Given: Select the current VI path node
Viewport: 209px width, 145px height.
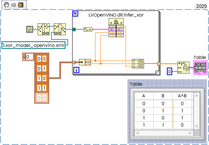Looking at the screenshot, I should [x=30, y=29].
